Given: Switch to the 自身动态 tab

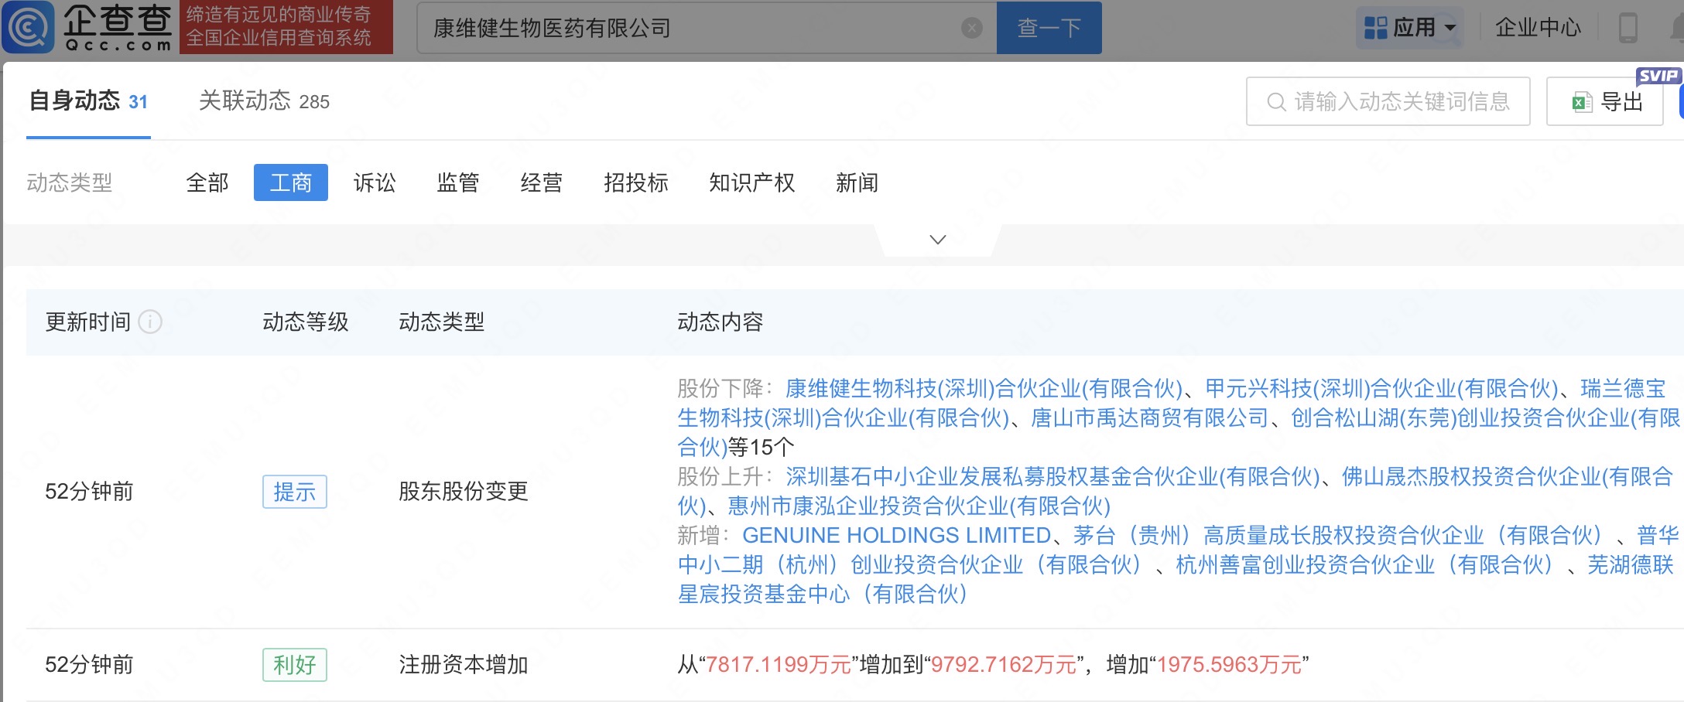Looking at the screenshot, I should coord(88,101).
